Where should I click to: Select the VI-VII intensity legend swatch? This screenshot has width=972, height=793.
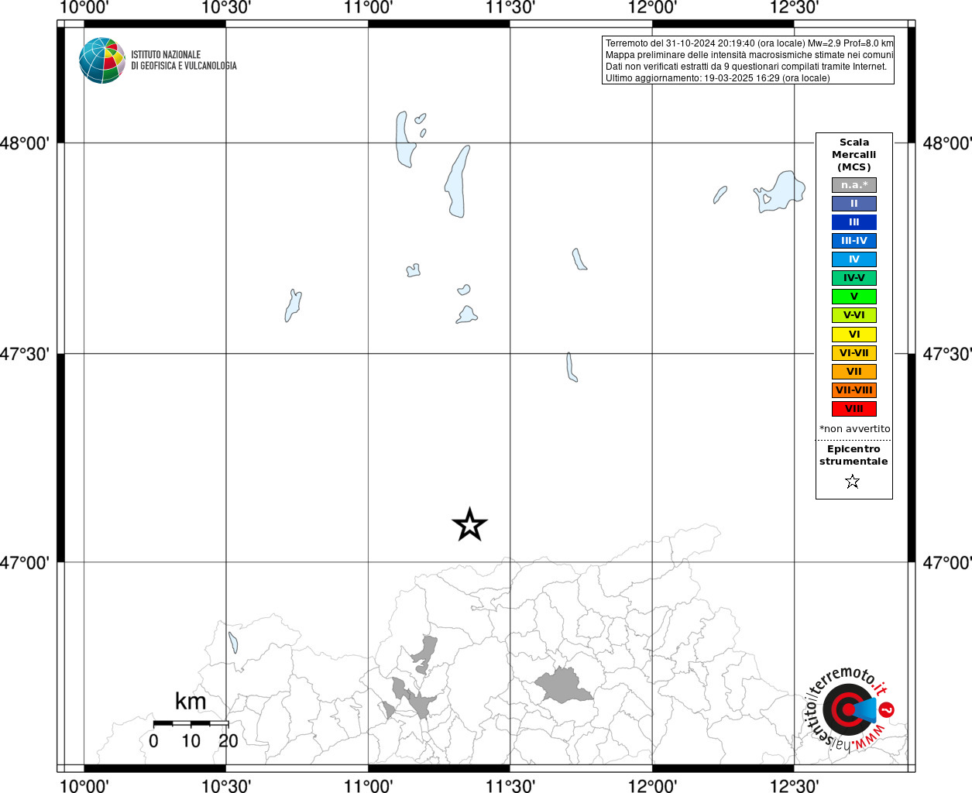[x=854, y=353]
